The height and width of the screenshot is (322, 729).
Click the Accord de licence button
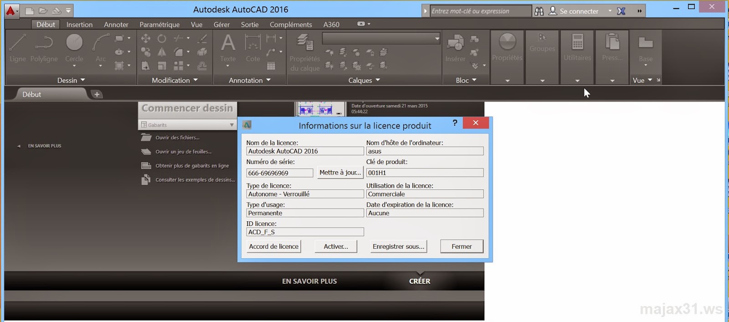[274, 246]
